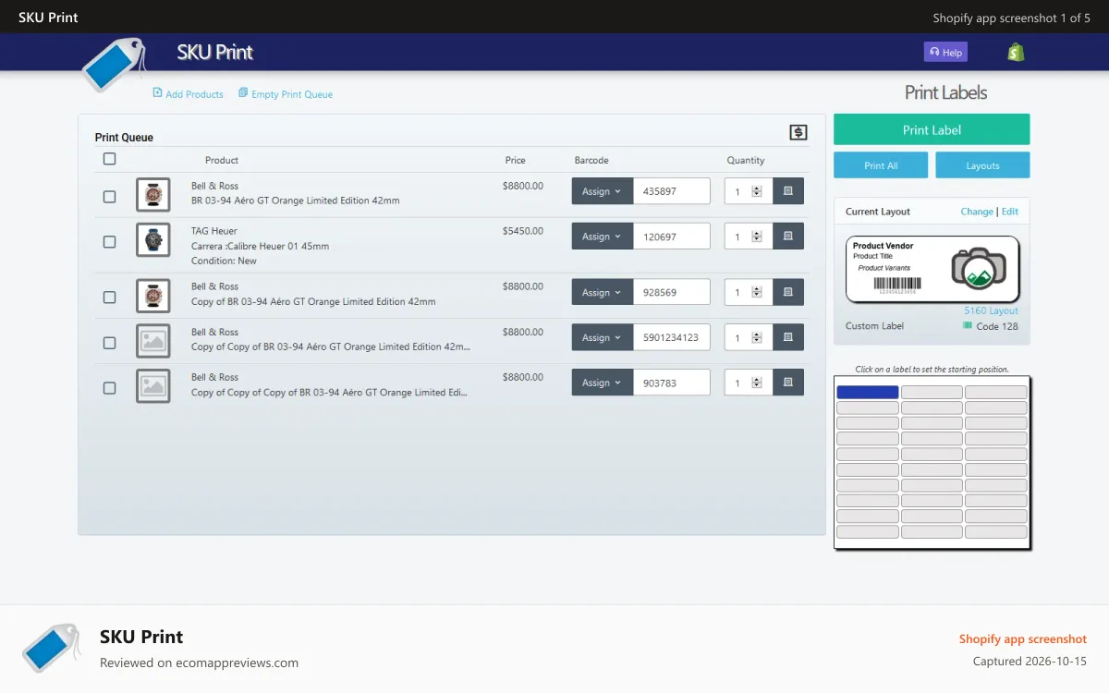Screen dimensions: 1109x693
Task: Open label options for barcode 435897 row
Action: (x=788, y=191)
